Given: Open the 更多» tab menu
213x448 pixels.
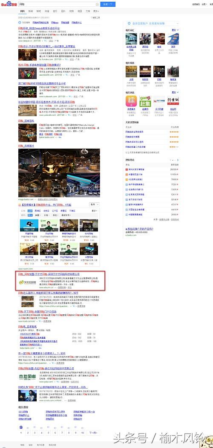Looking at the screenshot, I should click(x=96, y=11).
